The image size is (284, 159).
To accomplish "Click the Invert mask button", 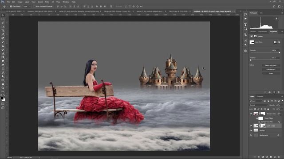I will [271, 73].
